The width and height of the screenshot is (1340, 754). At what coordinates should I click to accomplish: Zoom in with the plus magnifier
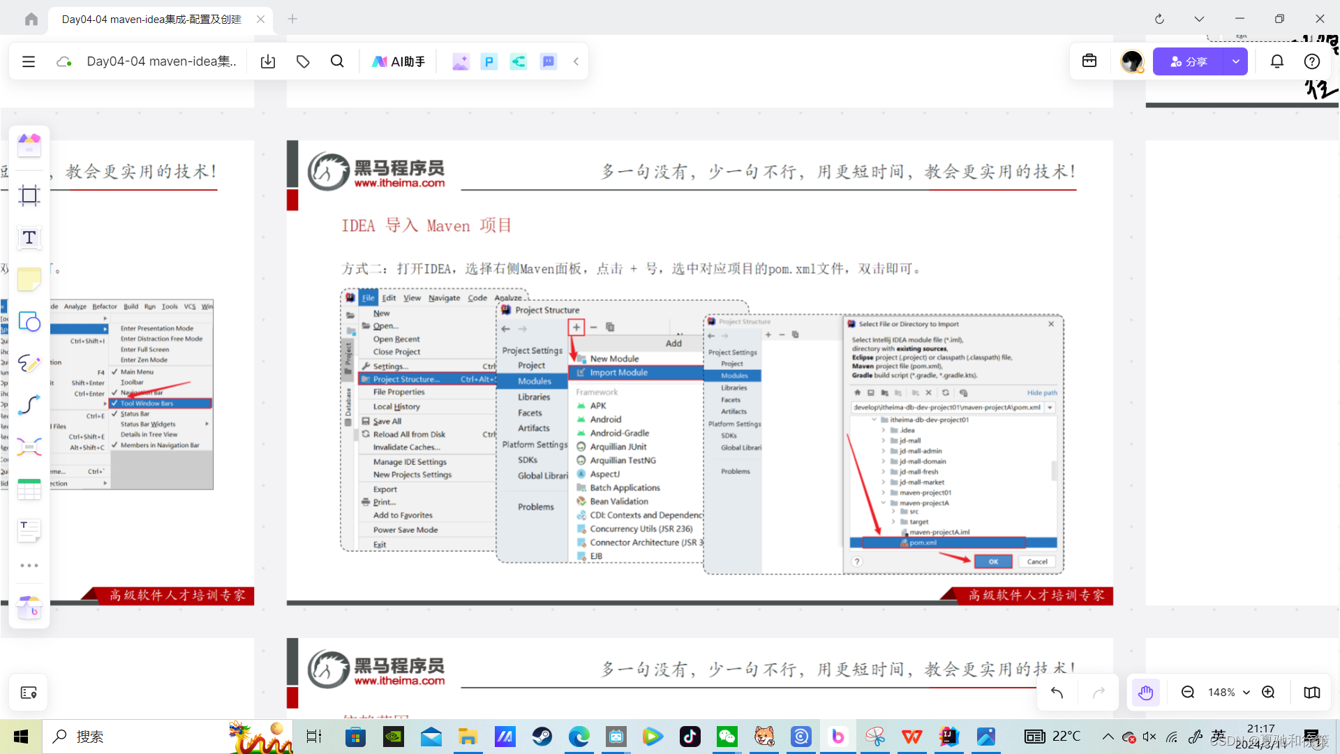coord(1269,693)
